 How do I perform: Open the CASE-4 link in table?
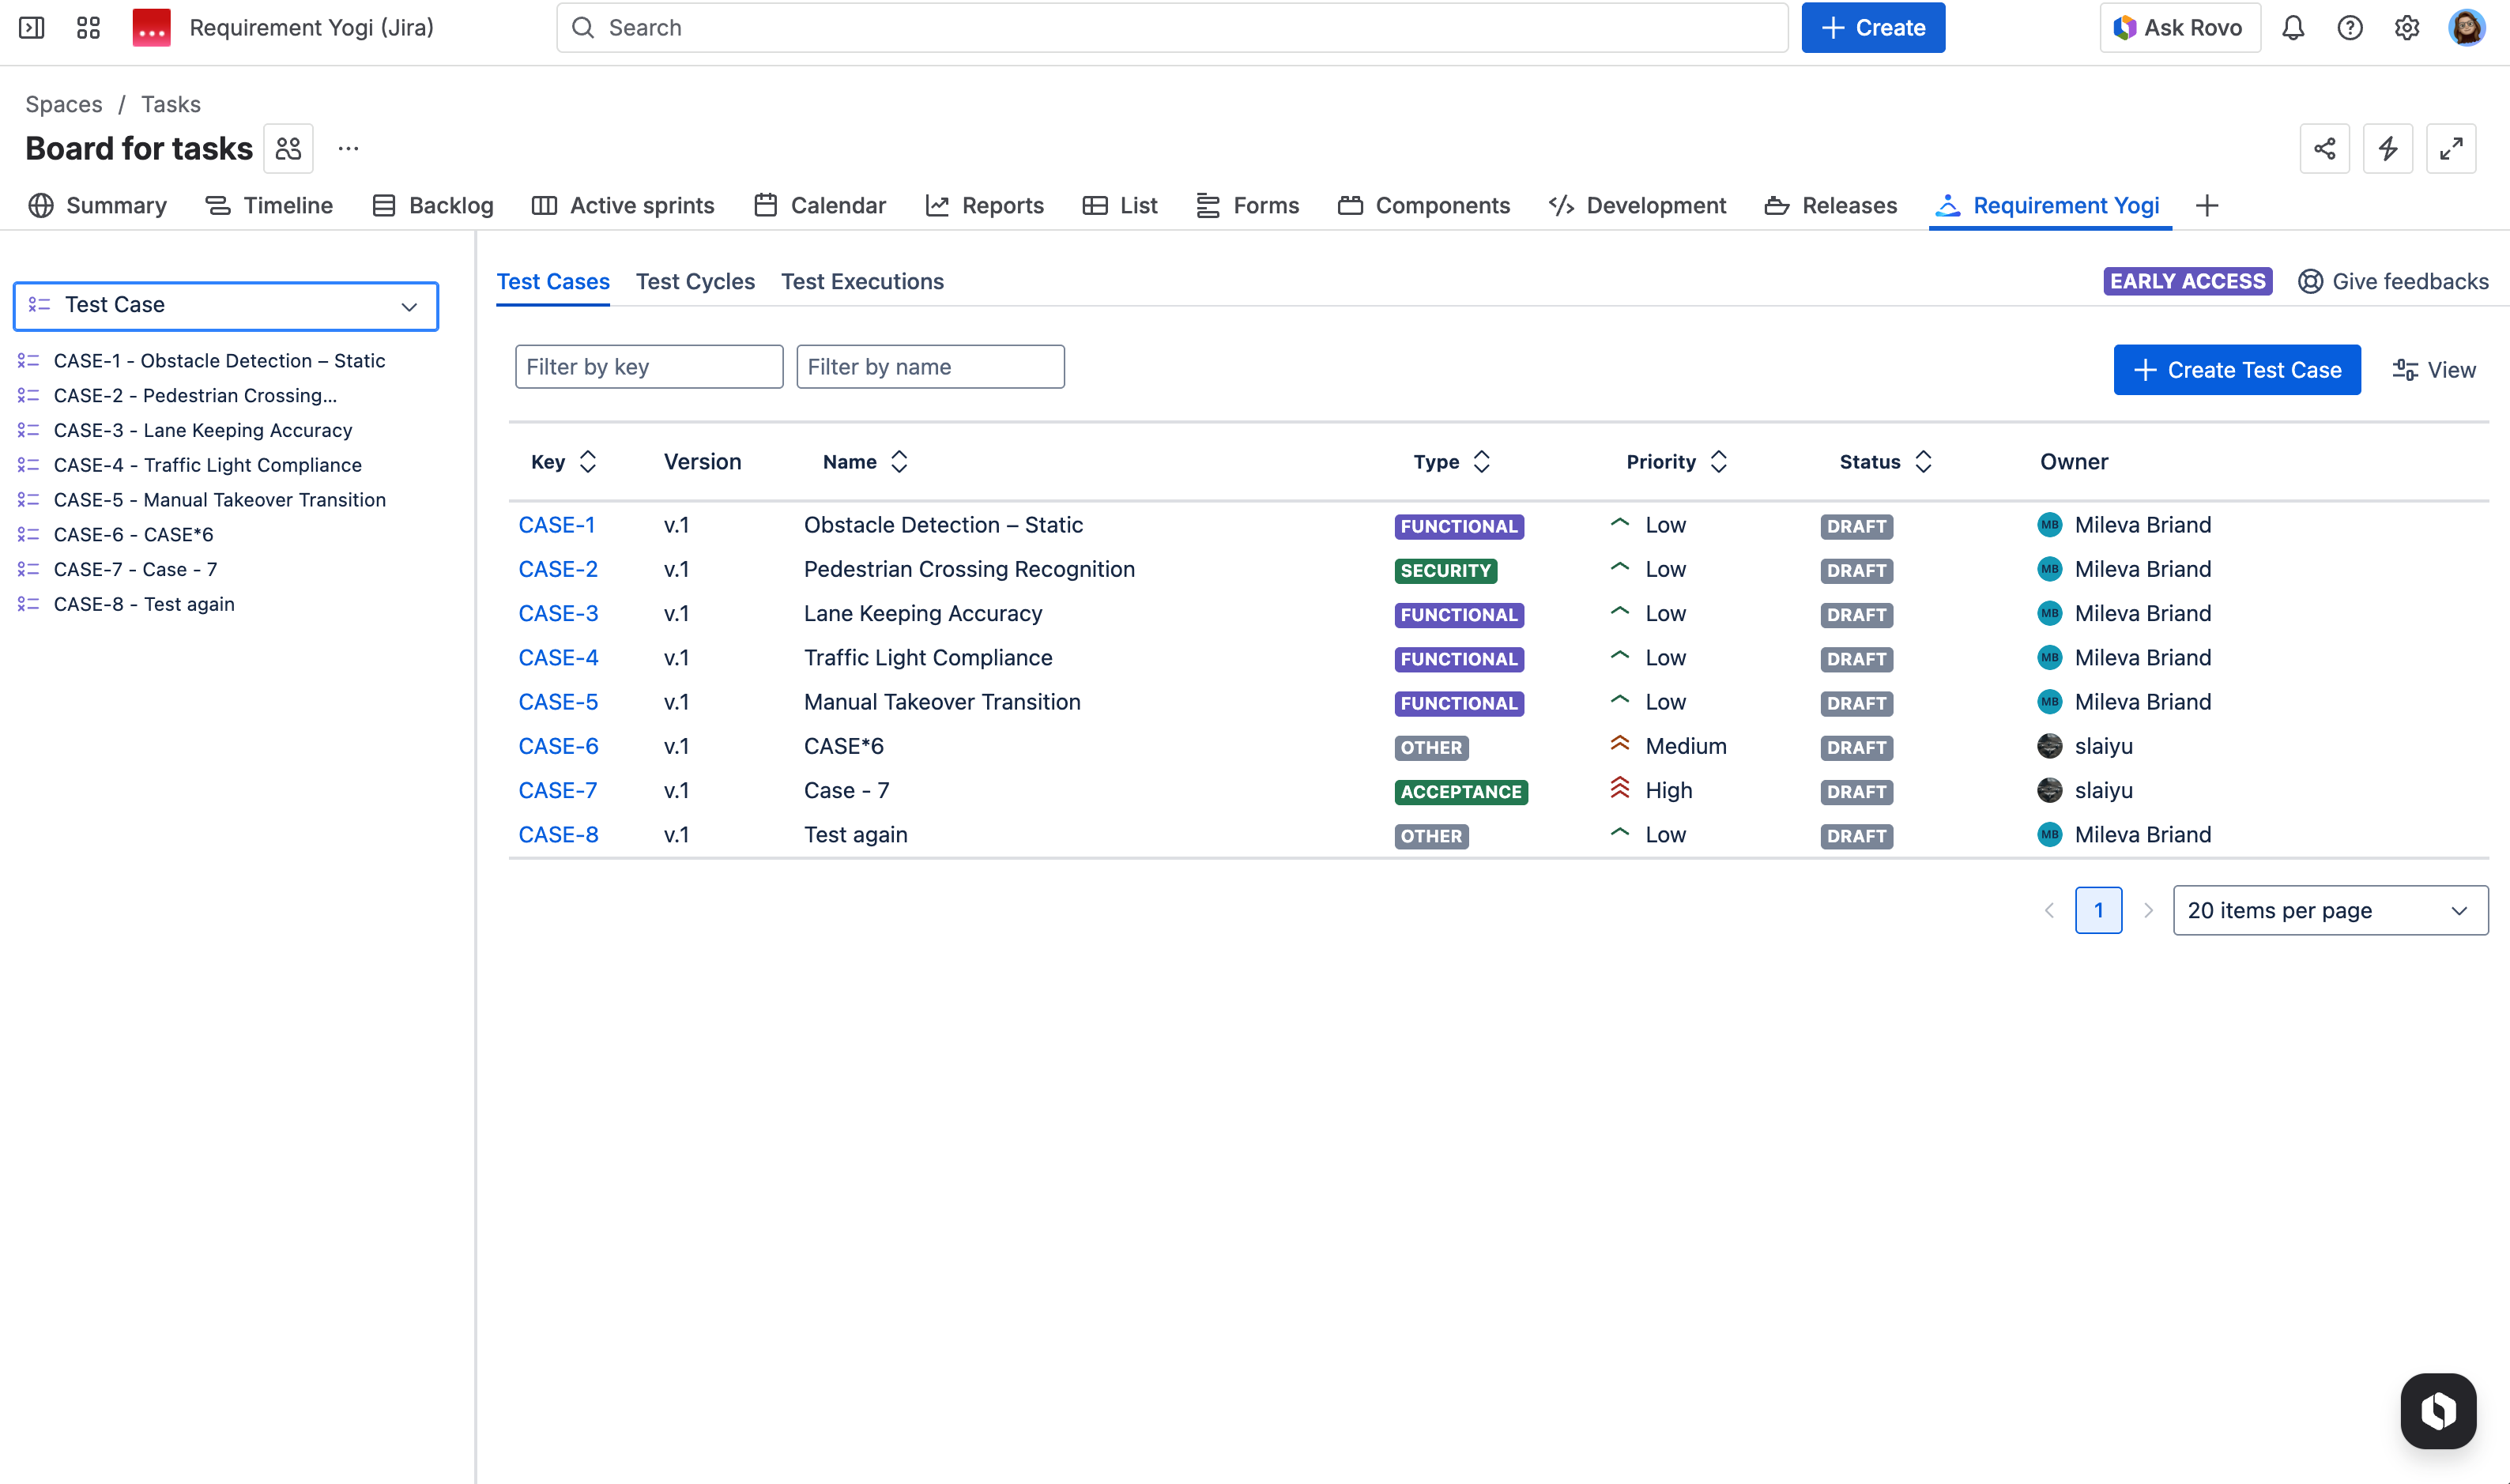coord(558,658)
